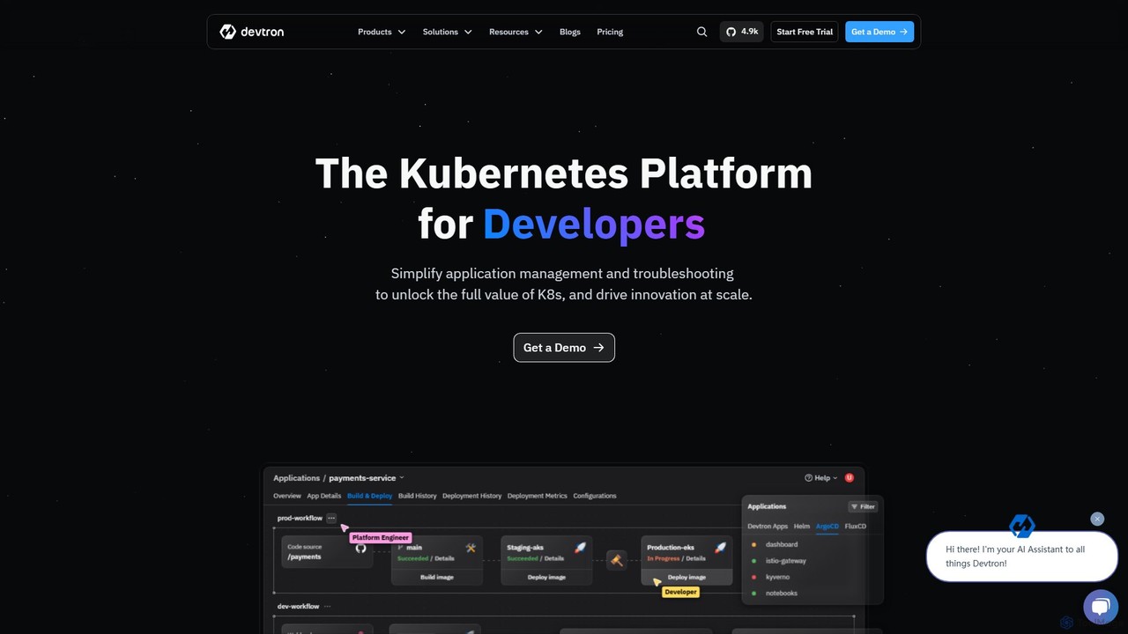This screenshot has width=1128, height=634.
Task: Click the blue Get a Demo navbar button
Action: [879, 32]
